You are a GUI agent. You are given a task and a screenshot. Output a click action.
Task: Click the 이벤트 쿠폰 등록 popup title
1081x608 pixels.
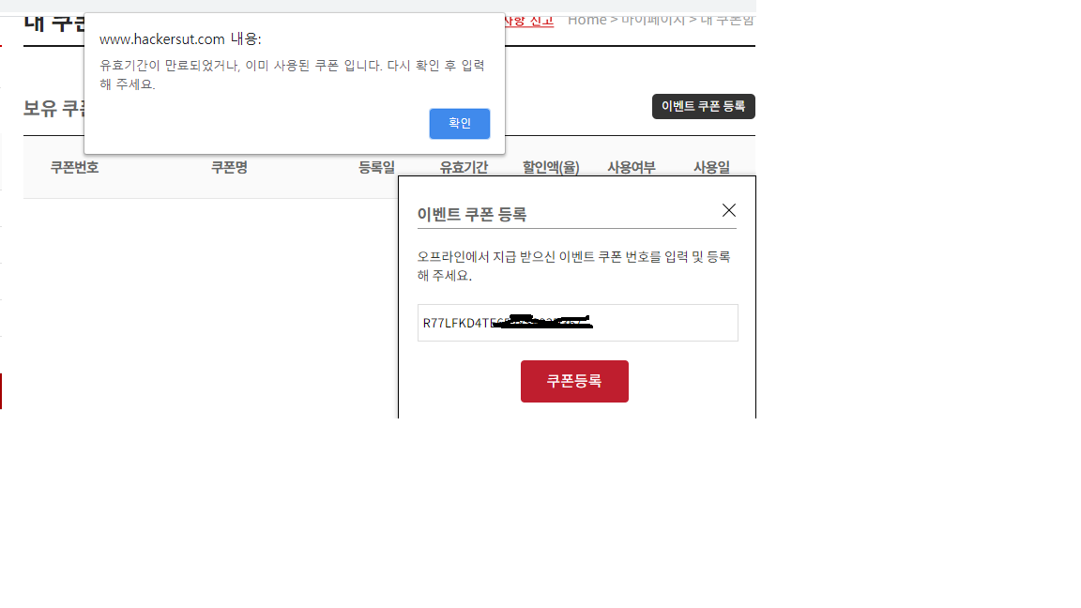point(472,215)
